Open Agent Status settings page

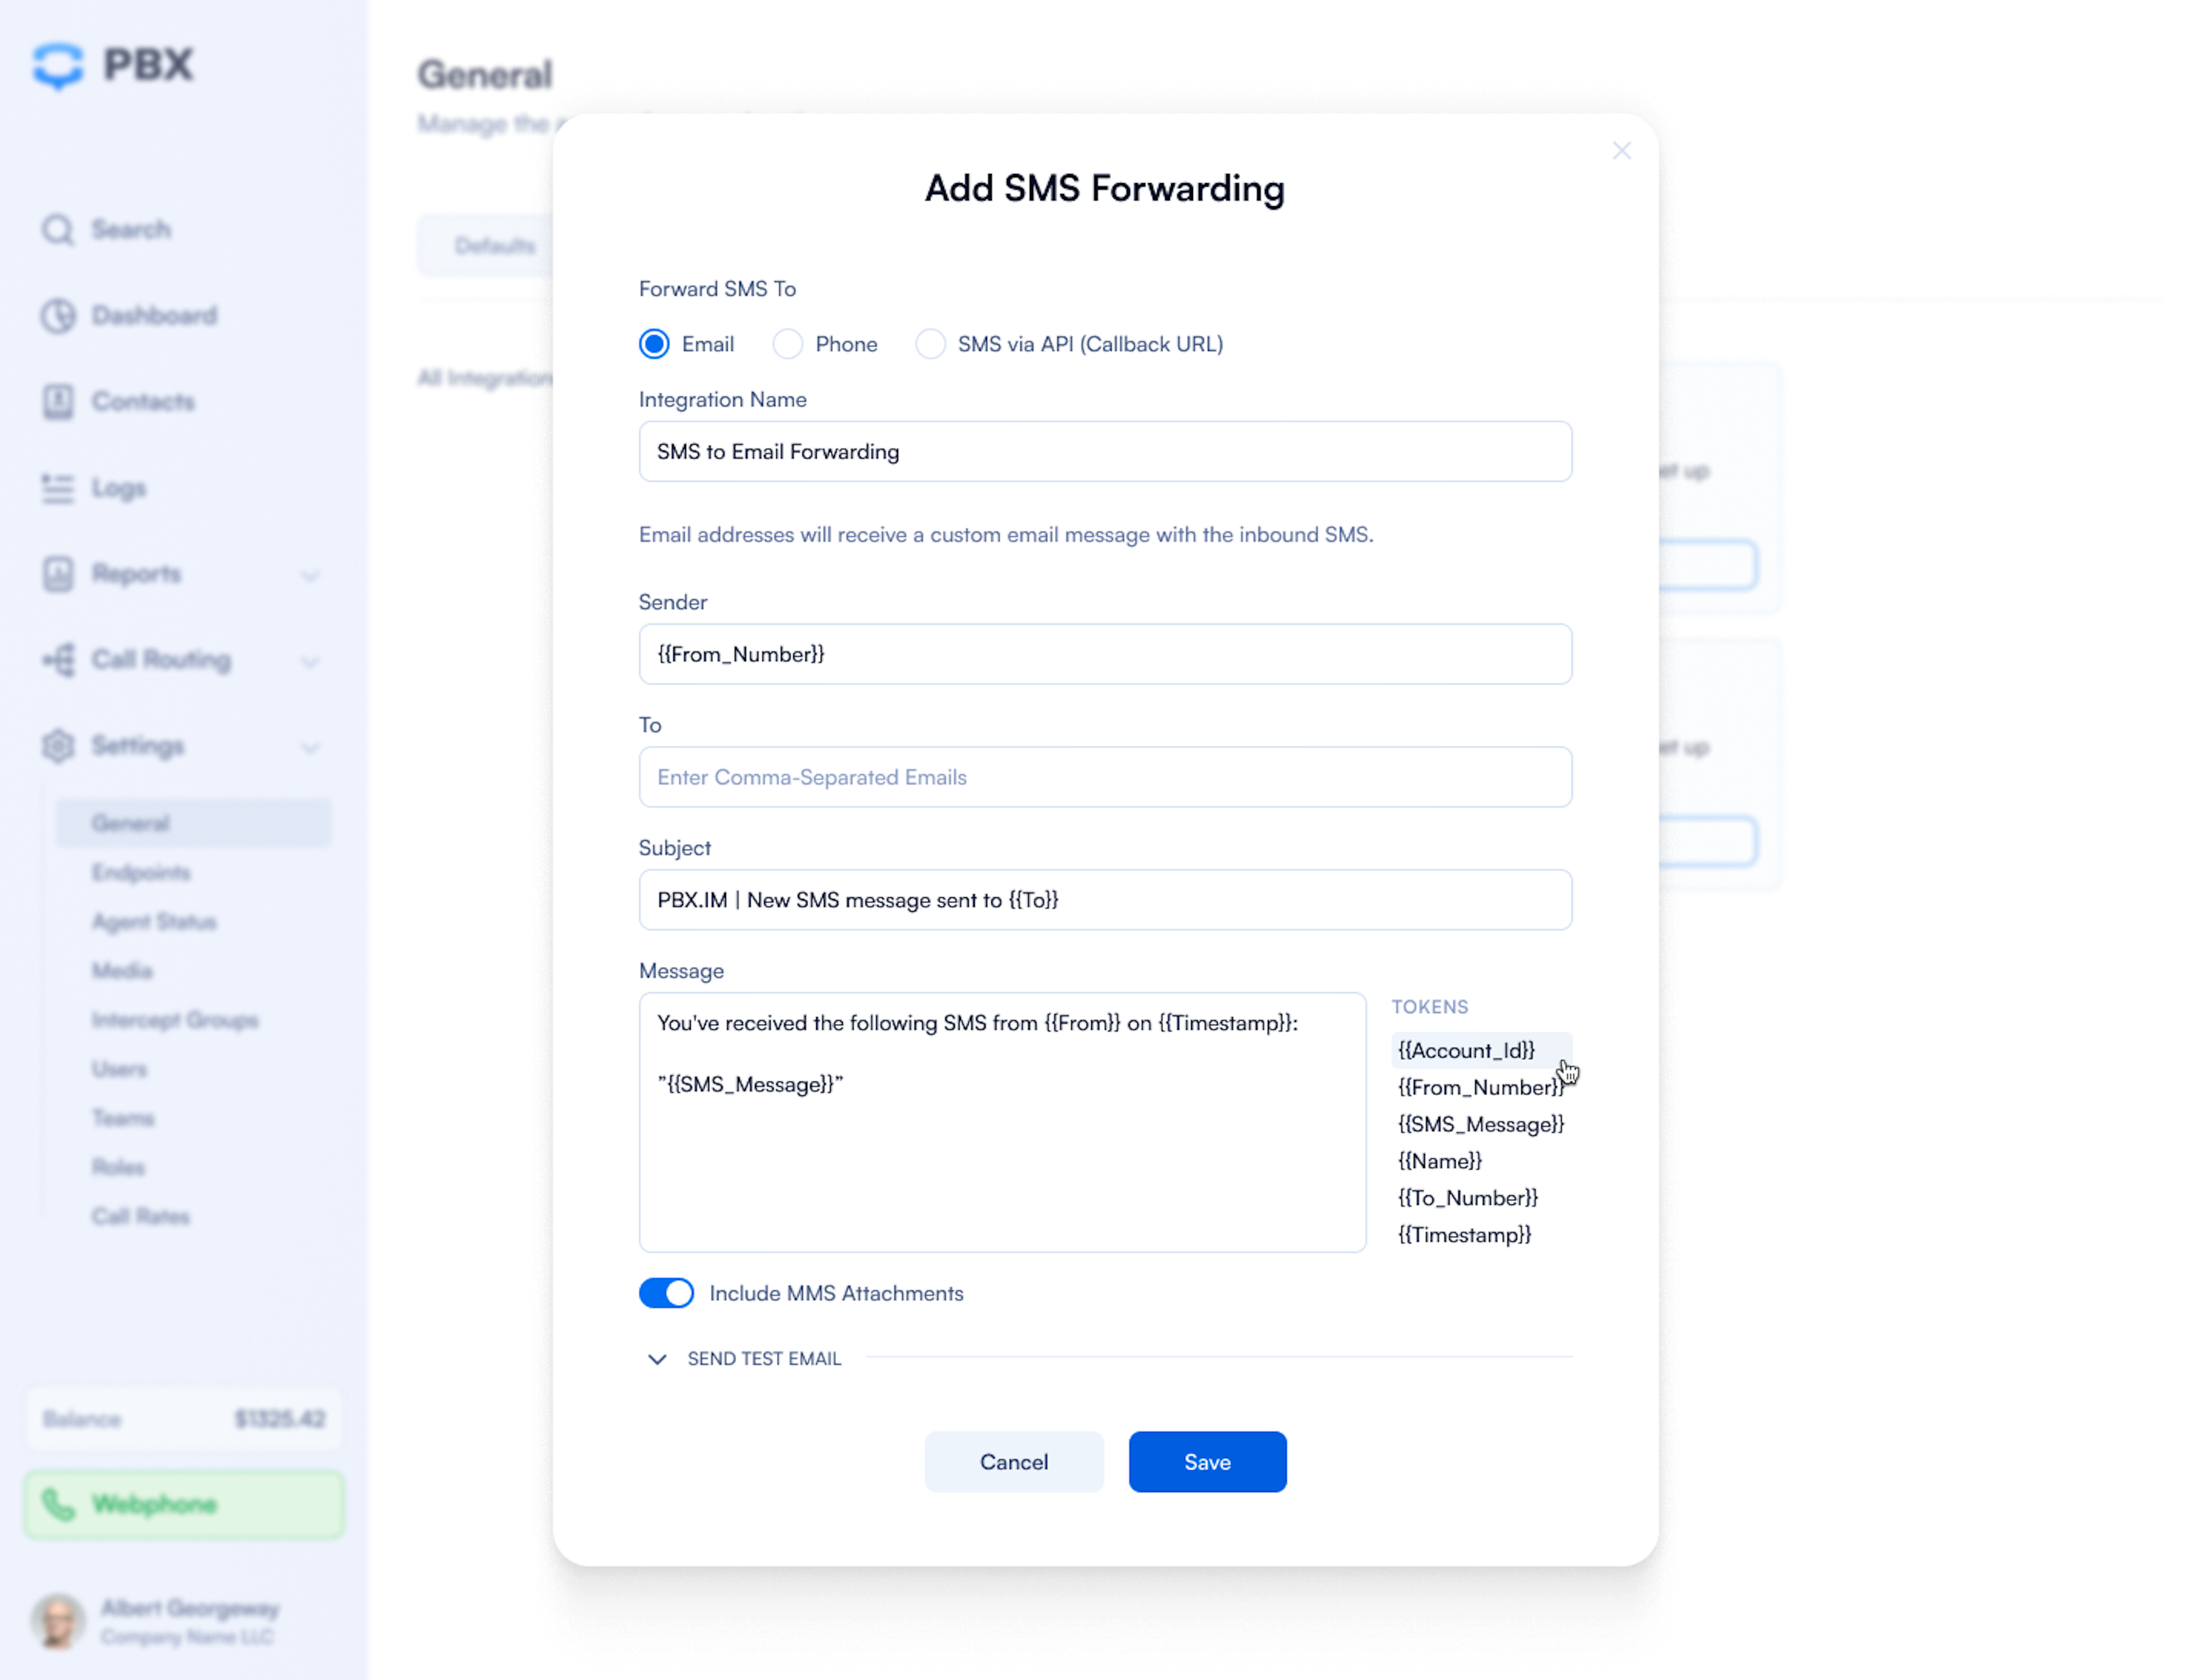pos(154,922)
